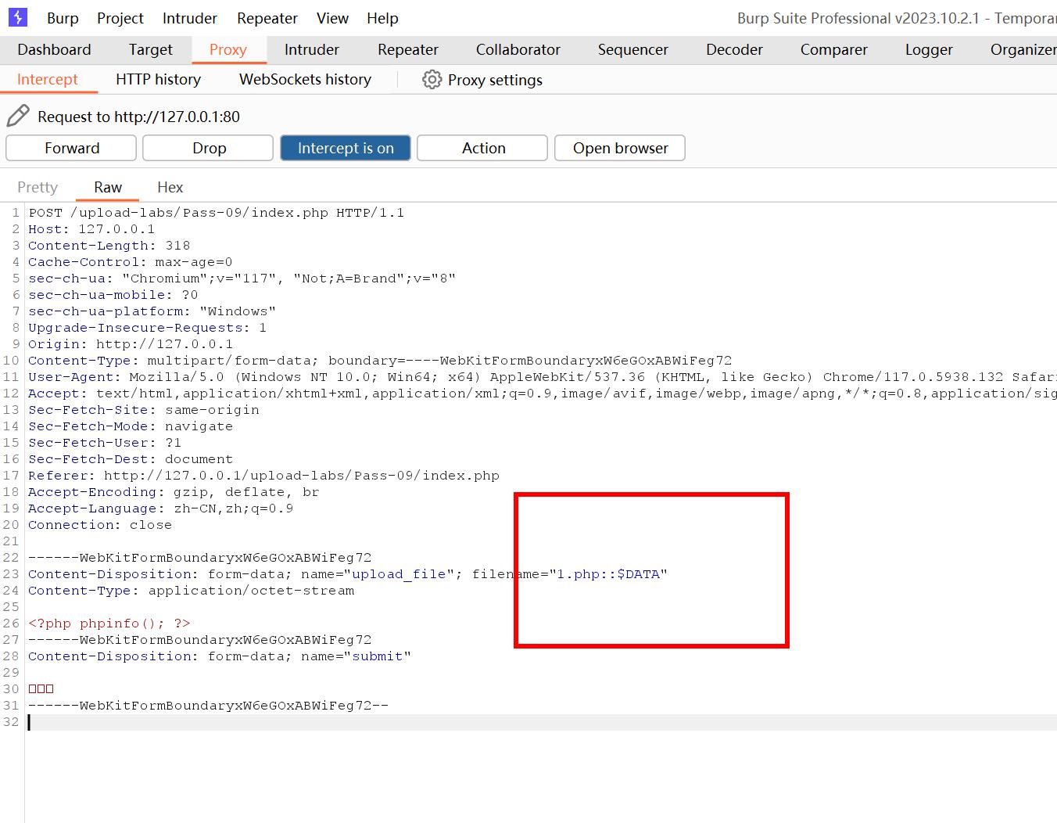Open the Intruder menu in menu bar
The width and height of the screenshot is (1057, 823).
190,18
